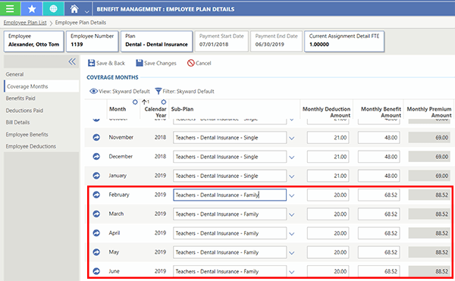Screen dimensions: 455x281
Task: Collapse the left sidebar with double chevron
Action: pos(72,61)
